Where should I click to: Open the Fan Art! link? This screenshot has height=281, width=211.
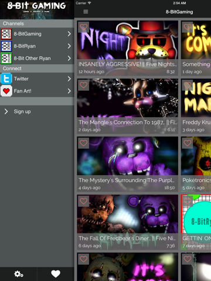22,91
